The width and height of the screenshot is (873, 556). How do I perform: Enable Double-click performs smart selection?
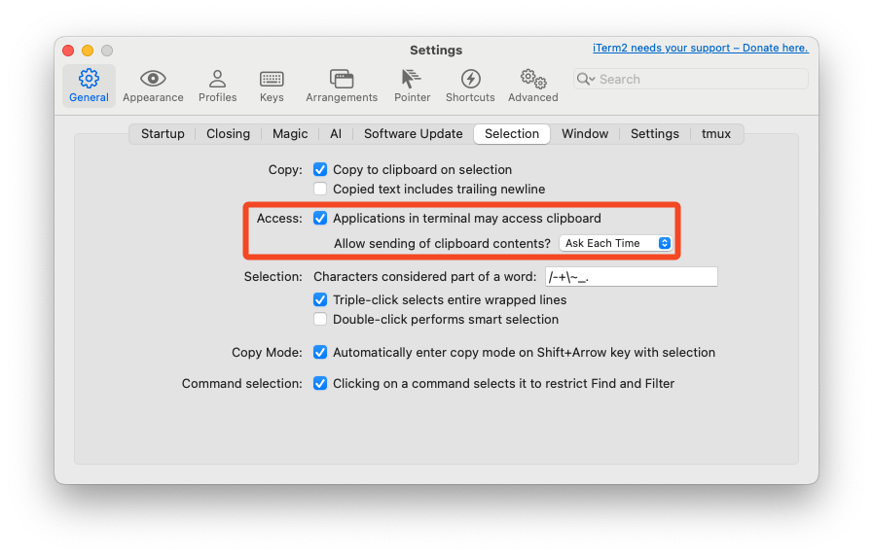[320, 319]
